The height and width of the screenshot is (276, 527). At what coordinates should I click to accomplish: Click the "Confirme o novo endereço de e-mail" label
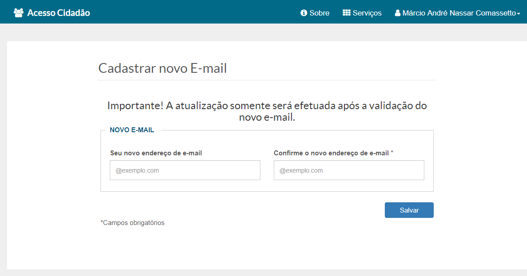coord(331,153)
